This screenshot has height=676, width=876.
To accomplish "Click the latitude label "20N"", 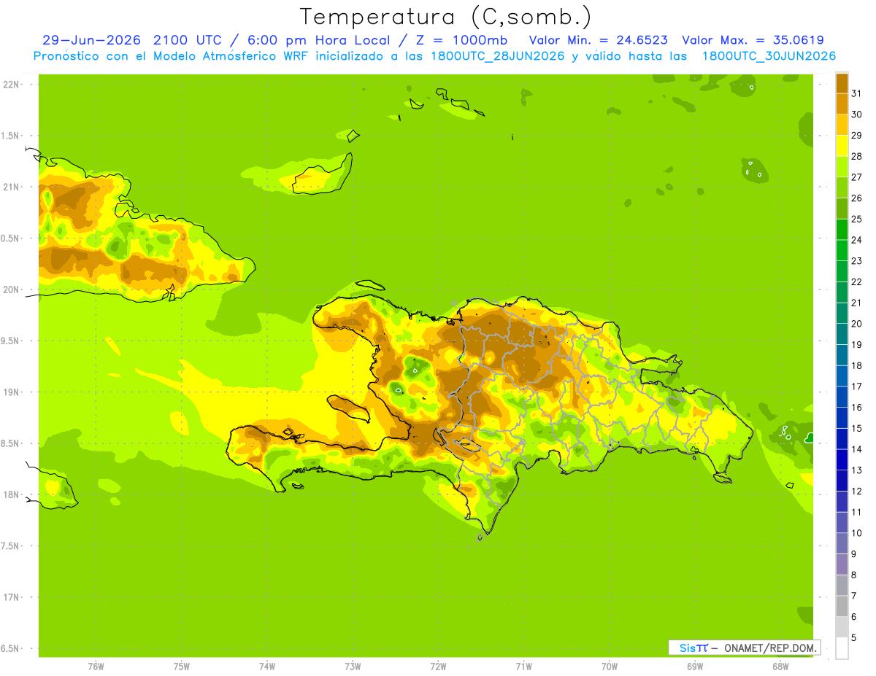I will [11, 290].
